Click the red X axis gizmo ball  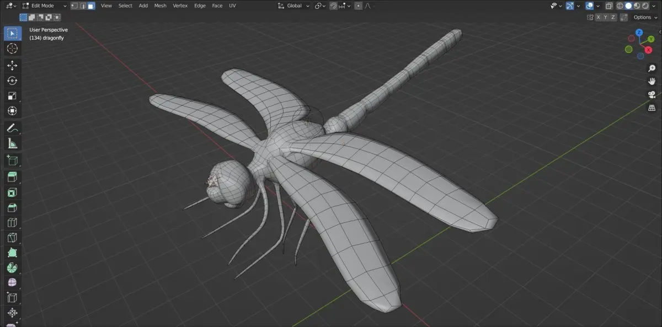pyautogui.click(x=649, y=50)
